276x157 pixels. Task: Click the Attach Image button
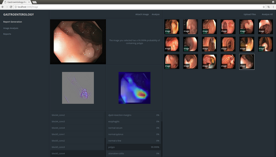(x=142, y=14)
